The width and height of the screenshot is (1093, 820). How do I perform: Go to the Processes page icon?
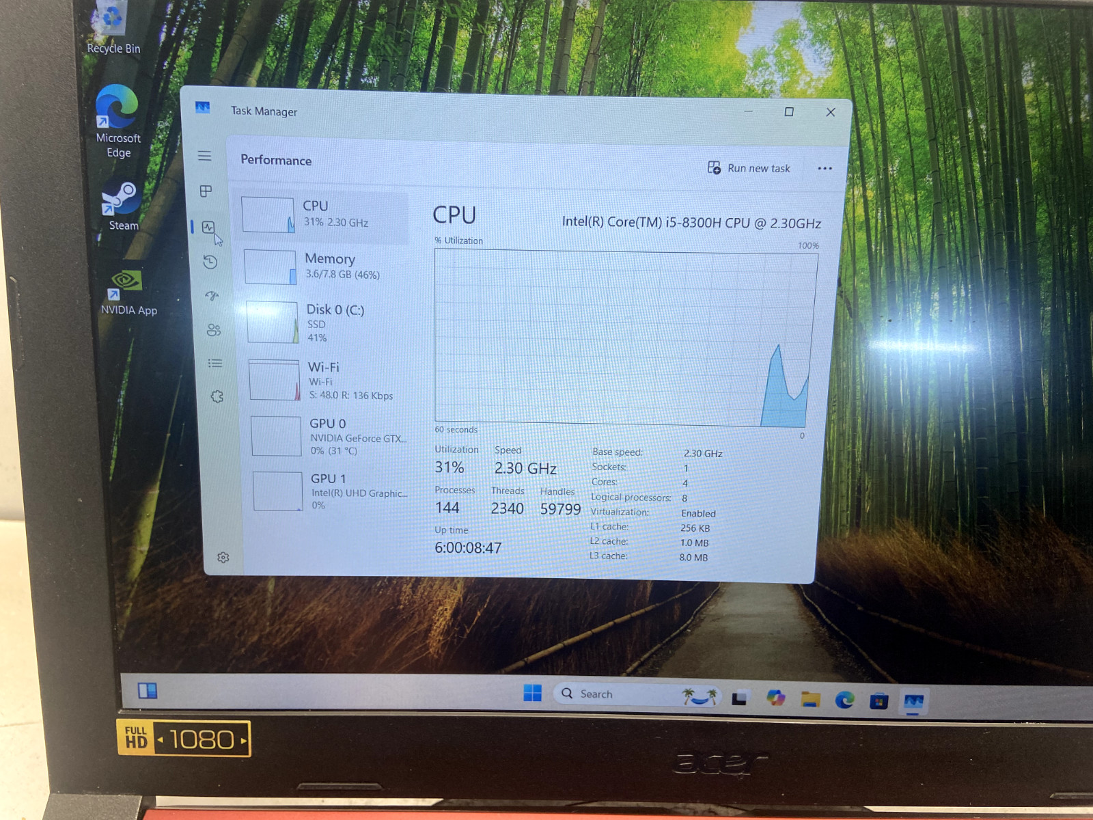click(x=206, y=191)
